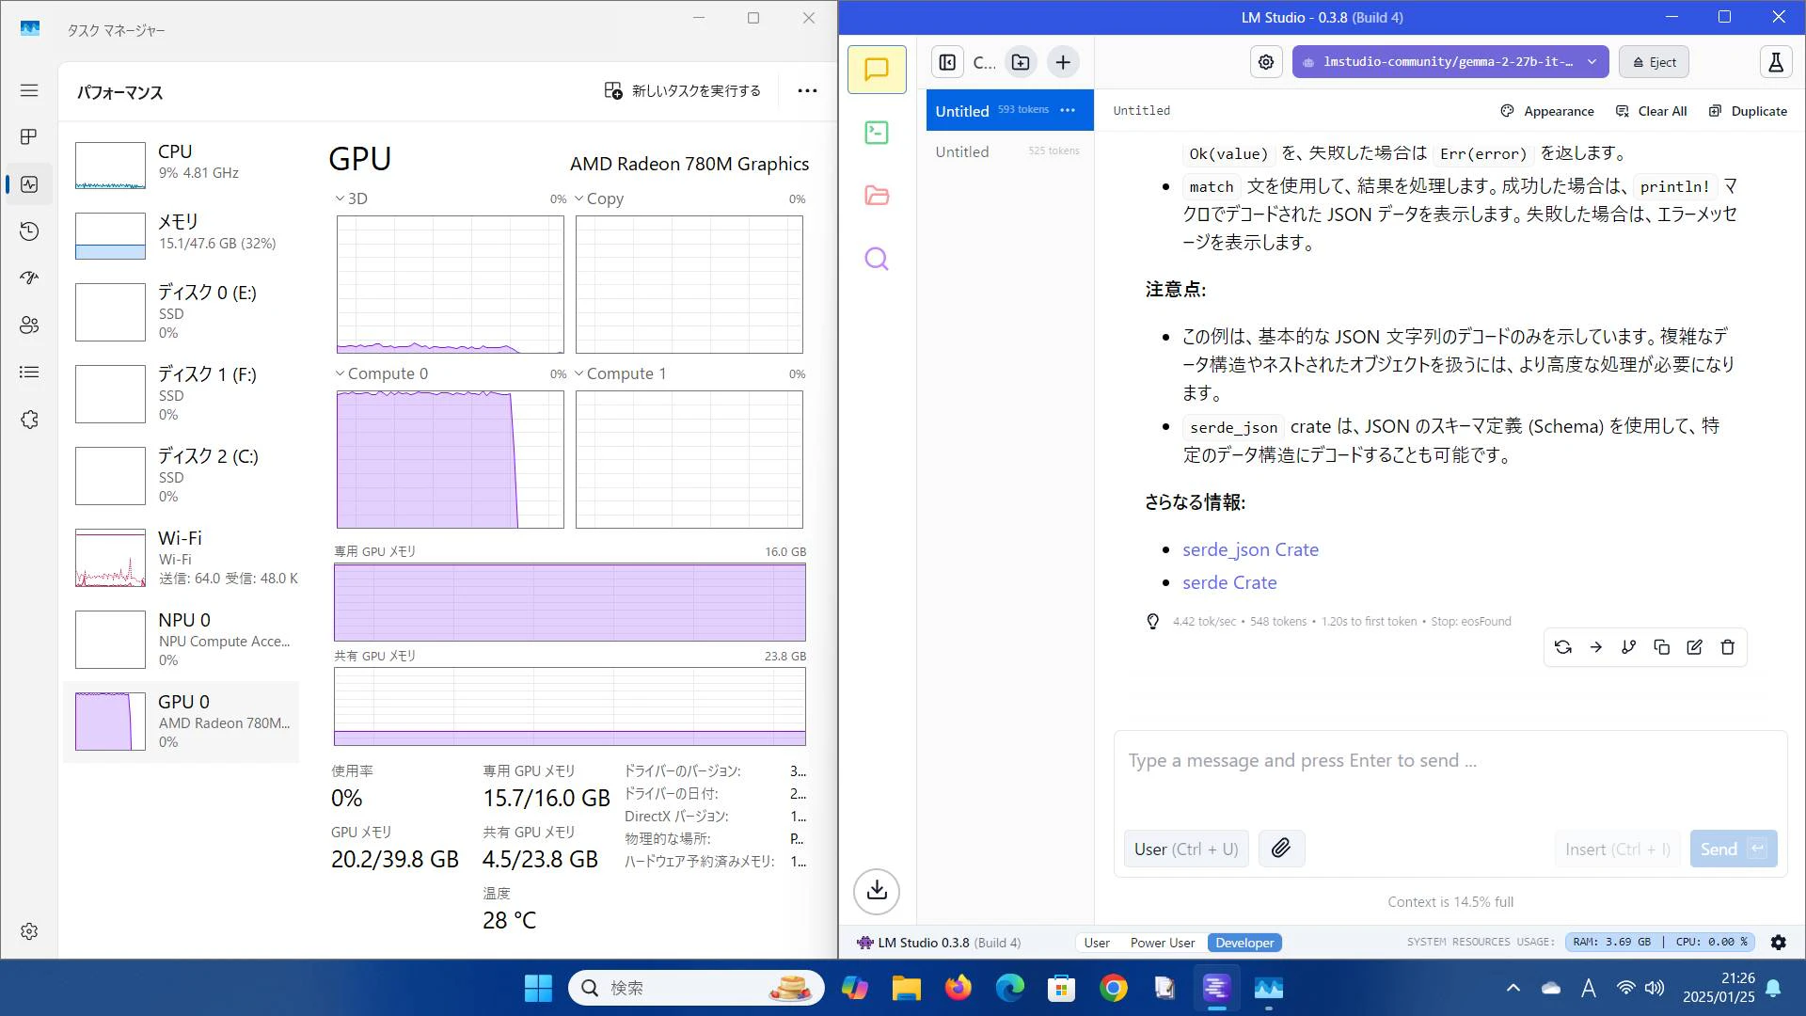Image resolution: width=1806 pixels, height=1016 pixels.
Task: Expand the Compute 1 graph selector dropdown
Action: pyautogui.click(x=621, y=373)
